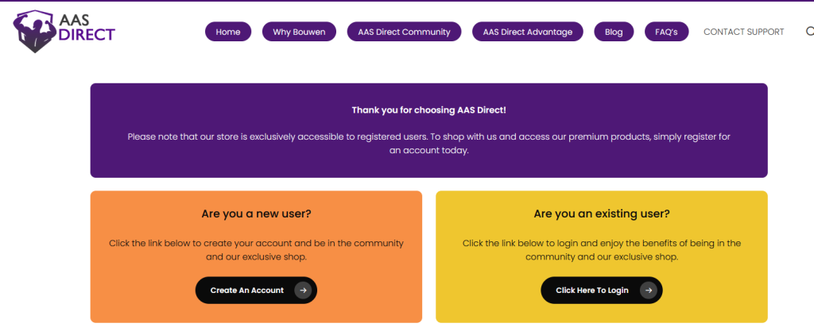Click the 'Are you an existing user?' heading

tap(602, 214)
